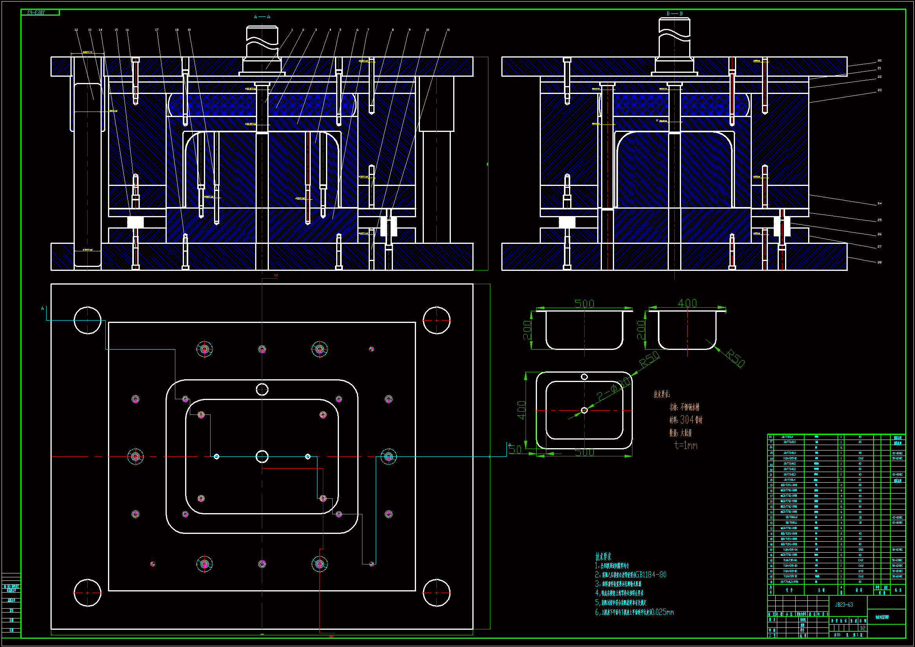Select the JB23-63 text in title block
The image size is (915, 647).
pyautogui.click(x=844, y=604)
